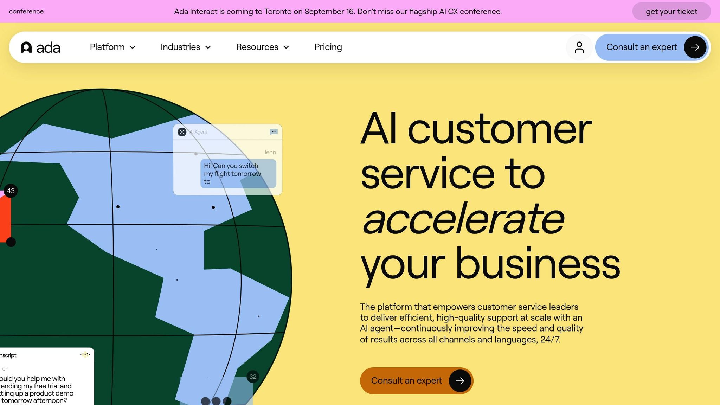
Task: Expand the Resources chevron dropdown
Action: coord(286,47)
